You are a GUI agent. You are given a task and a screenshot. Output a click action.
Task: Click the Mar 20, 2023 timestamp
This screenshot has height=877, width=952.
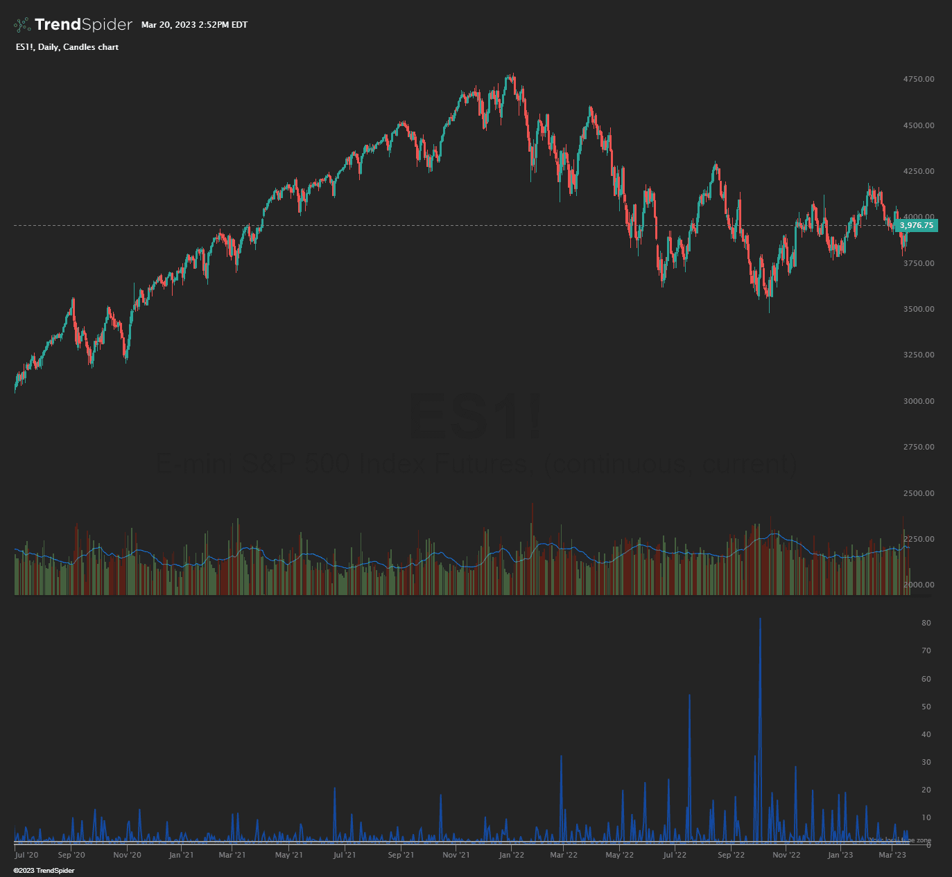194,25
